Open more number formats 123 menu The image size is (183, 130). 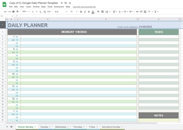click(x=49, y=12)
